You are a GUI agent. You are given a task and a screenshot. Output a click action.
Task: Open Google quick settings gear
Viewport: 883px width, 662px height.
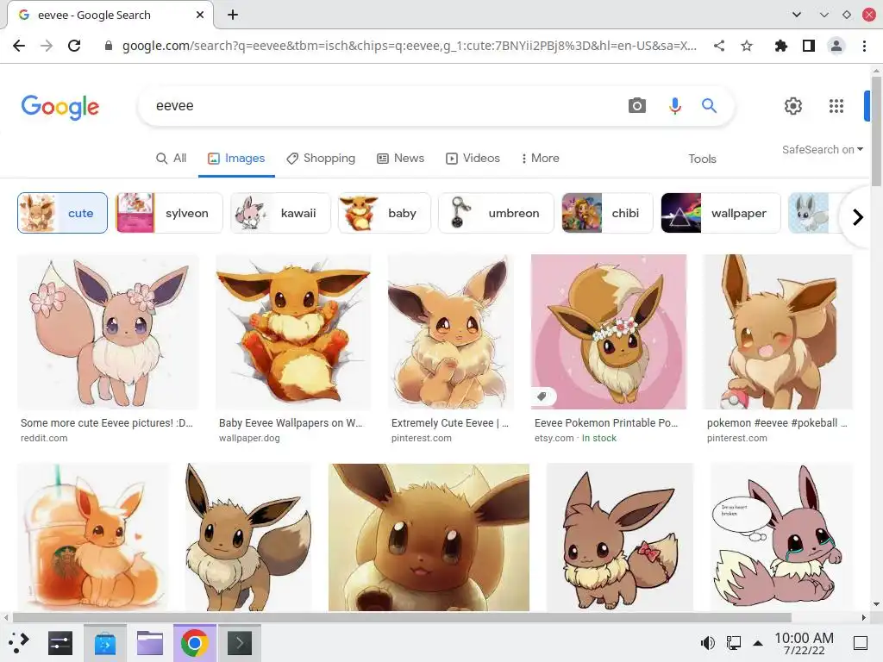pyautogui.click(x=793, y=106)
